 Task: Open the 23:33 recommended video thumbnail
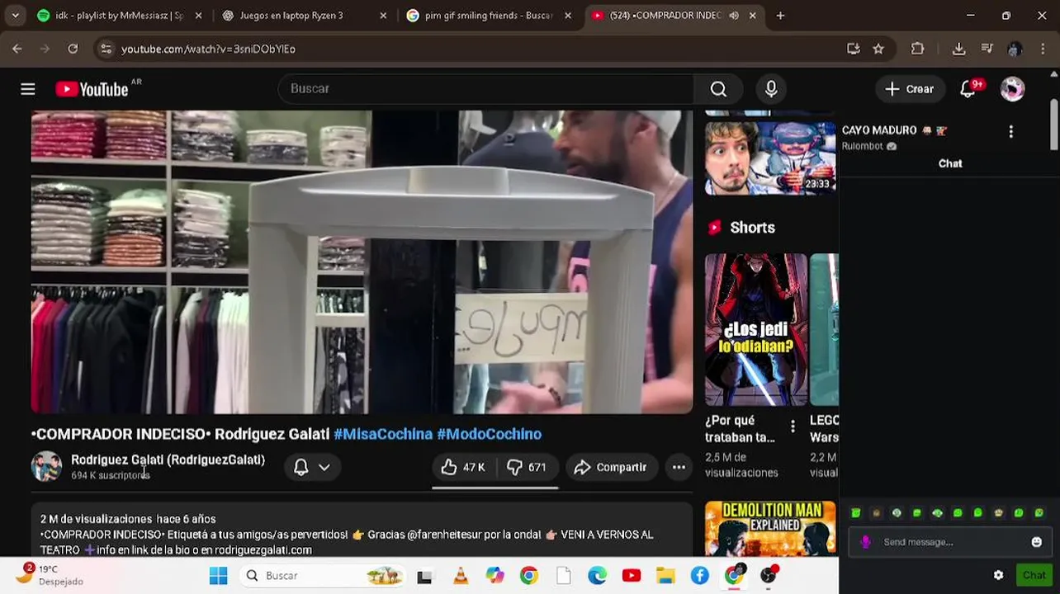click(770, 158)
